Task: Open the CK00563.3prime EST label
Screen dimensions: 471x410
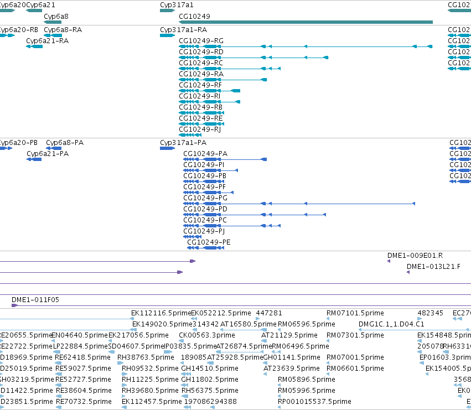Action: (x=206, y=335)
